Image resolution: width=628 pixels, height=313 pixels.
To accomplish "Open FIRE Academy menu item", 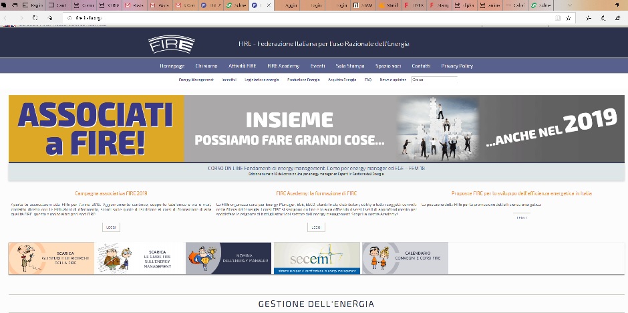I will tap(283, 66).
